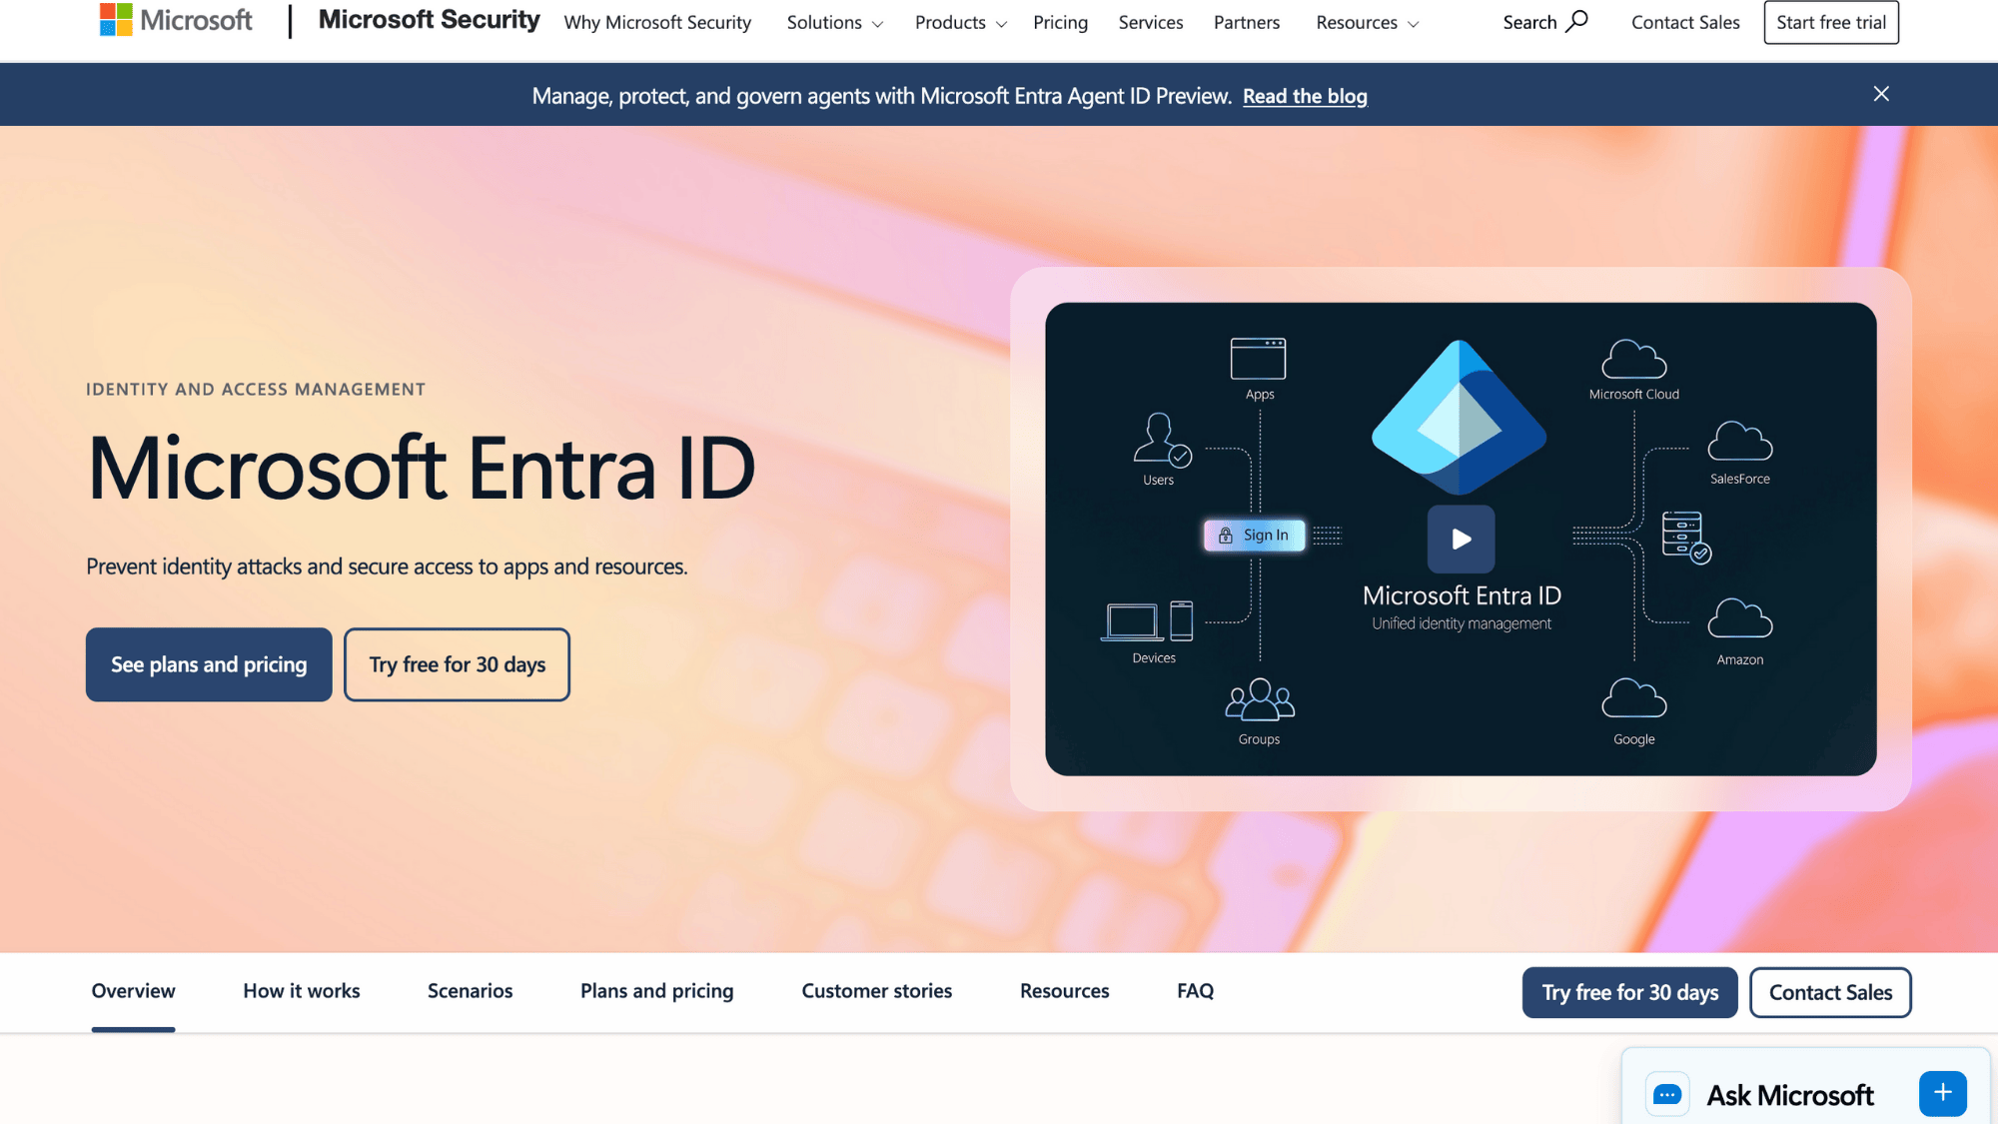
Task: Dismiss the Entra Agent ID announcement banner
Action: pyautogui.click(x=1880, y=94)
